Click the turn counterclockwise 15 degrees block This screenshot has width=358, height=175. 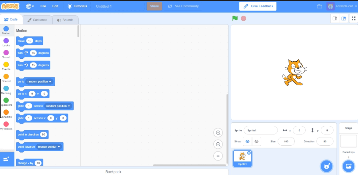click(33, 65)
